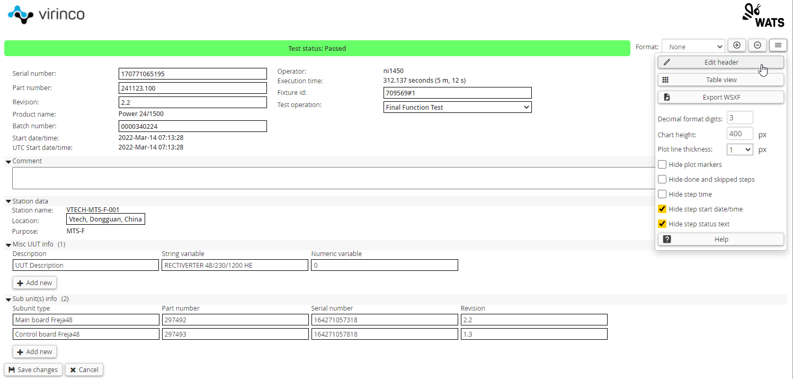This screenshot has height=379, width=793.
Task: Open Help from the options menu
Action: tap(720, 239)
